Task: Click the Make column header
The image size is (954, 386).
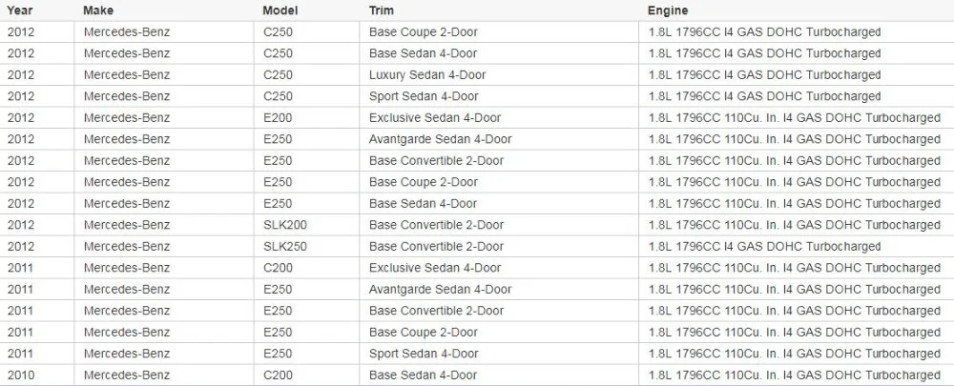Action: tap(98, 10)
